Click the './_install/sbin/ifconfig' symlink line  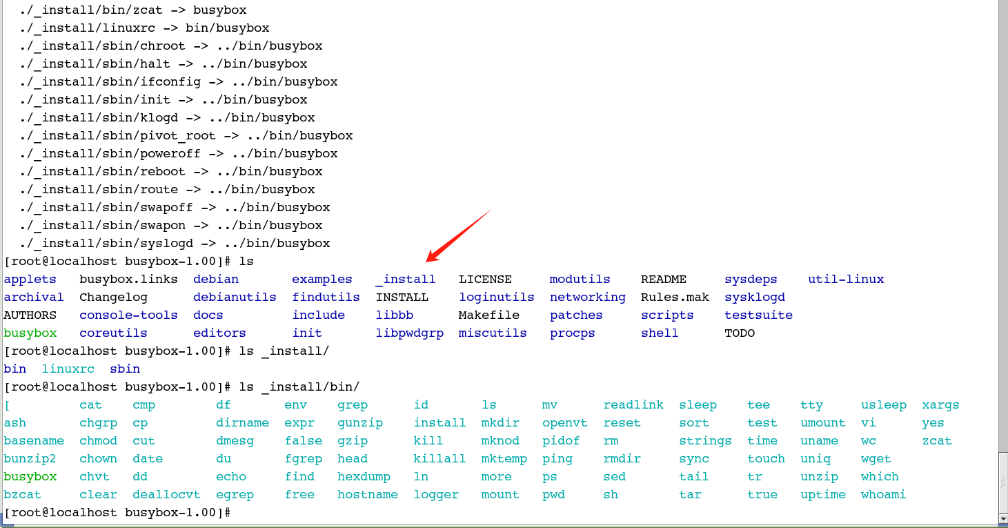tap(179, 82)
